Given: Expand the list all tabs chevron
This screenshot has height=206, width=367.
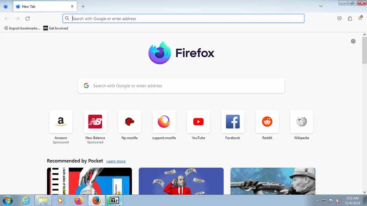Looking at the screenshot, I should click(x=321, y=6).
